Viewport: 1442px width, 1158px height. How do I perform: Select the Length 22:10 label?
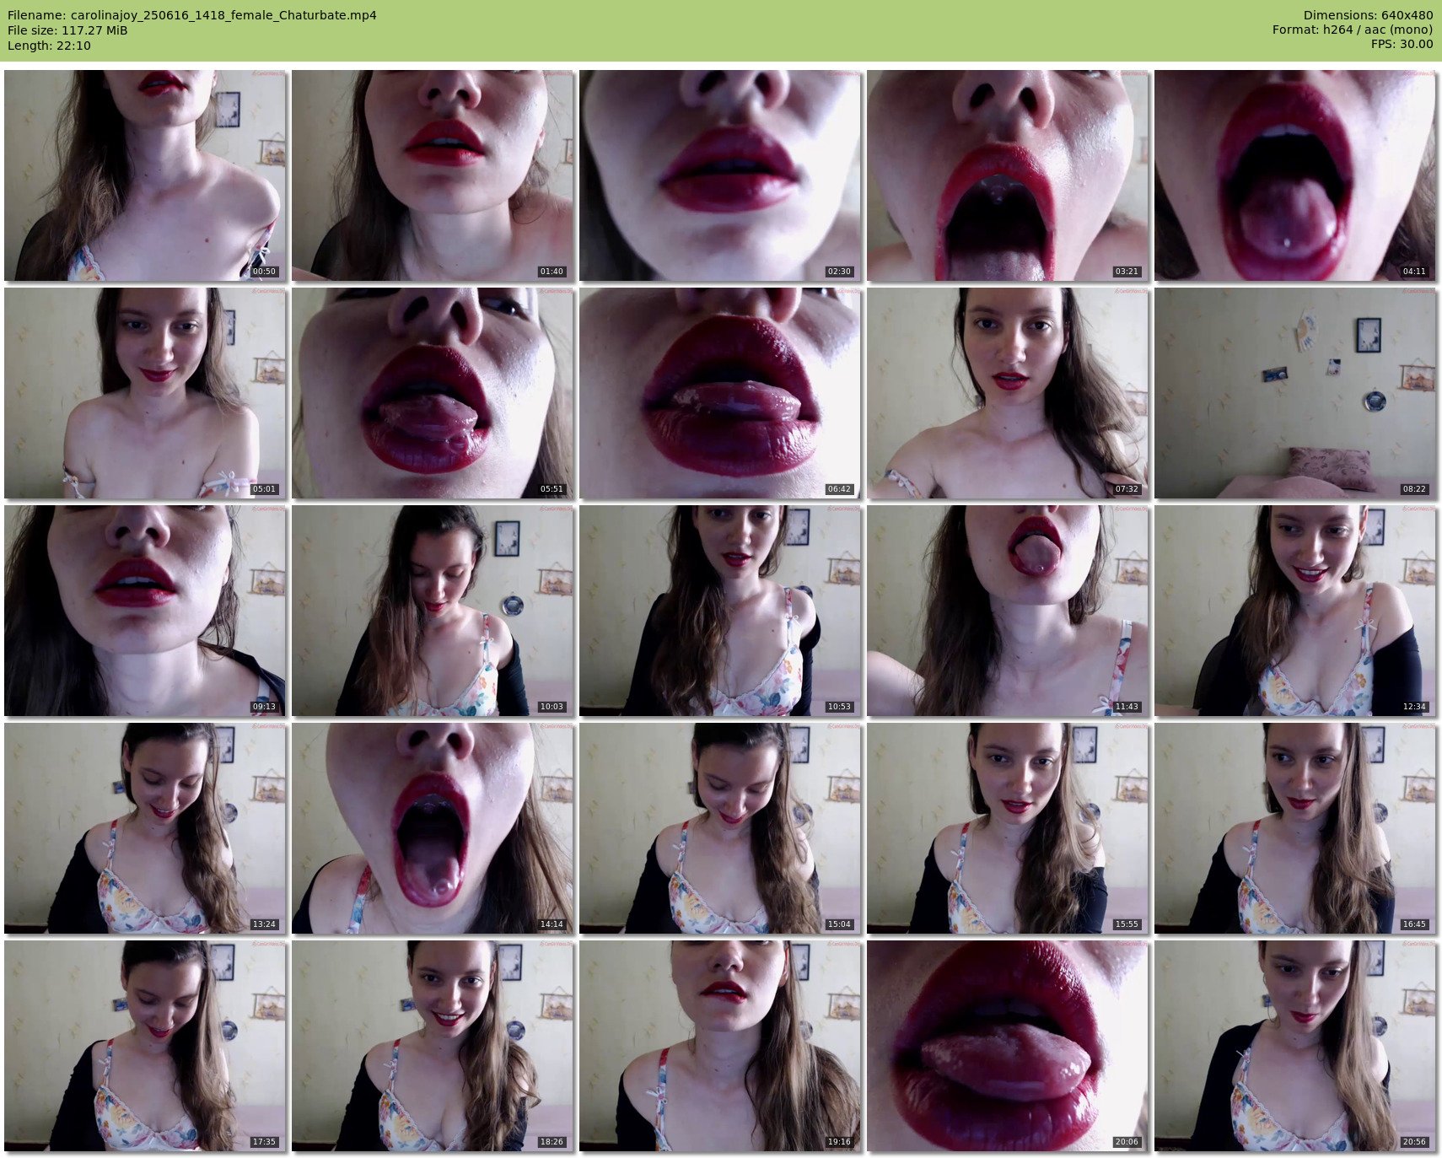tap(49, 46)
